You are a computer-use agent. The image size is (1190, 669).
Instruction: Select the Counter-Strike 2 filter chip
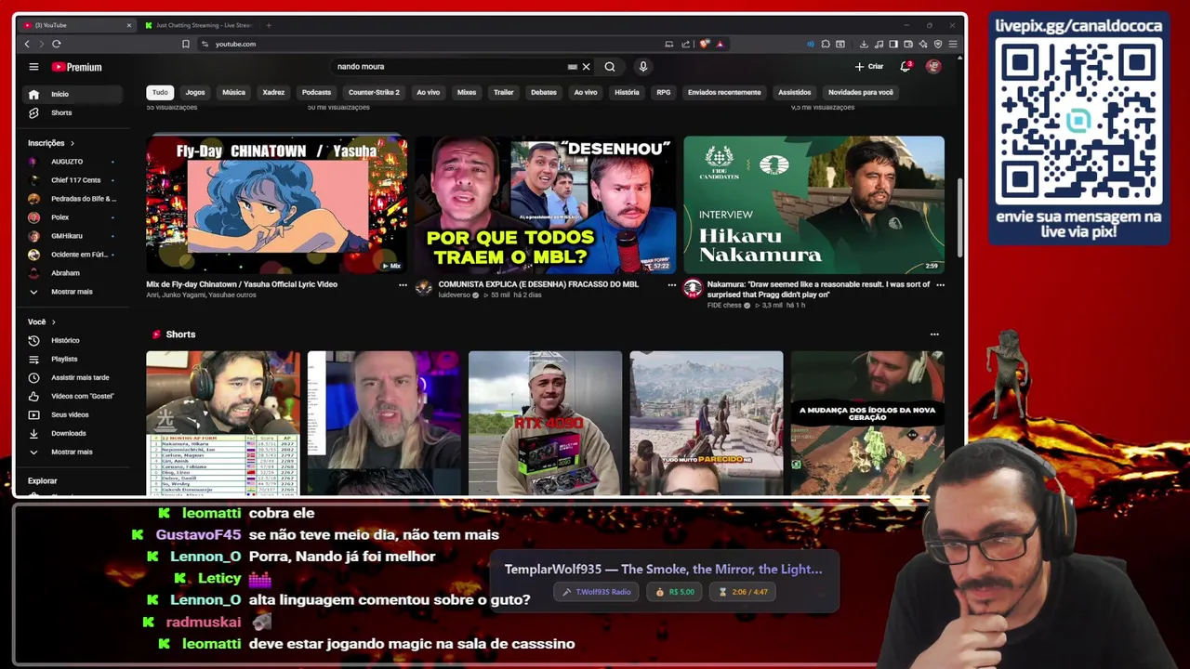pyautogui.click(x=374, y=92)
